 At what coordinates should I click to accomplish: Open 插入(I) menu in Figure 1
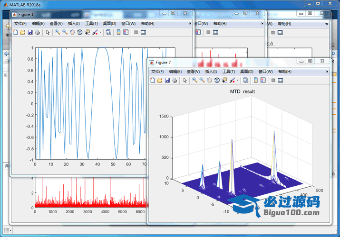pos(74,24)
